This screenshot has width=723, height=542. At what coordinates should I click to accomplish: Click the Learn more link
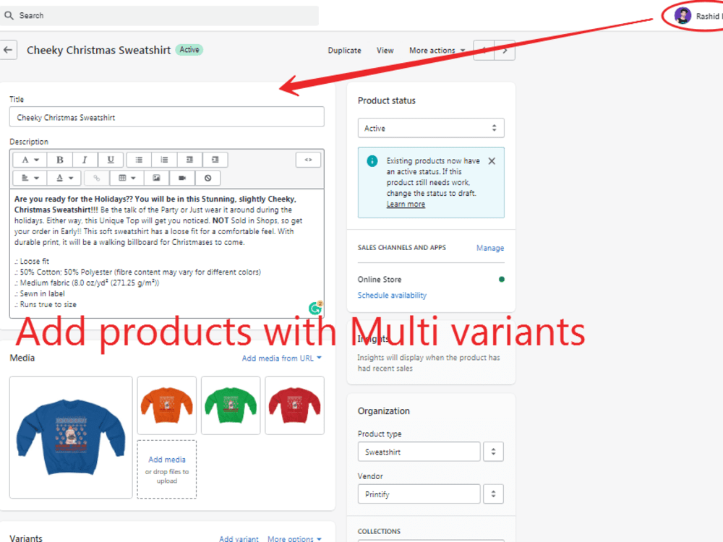coord(406,205)
